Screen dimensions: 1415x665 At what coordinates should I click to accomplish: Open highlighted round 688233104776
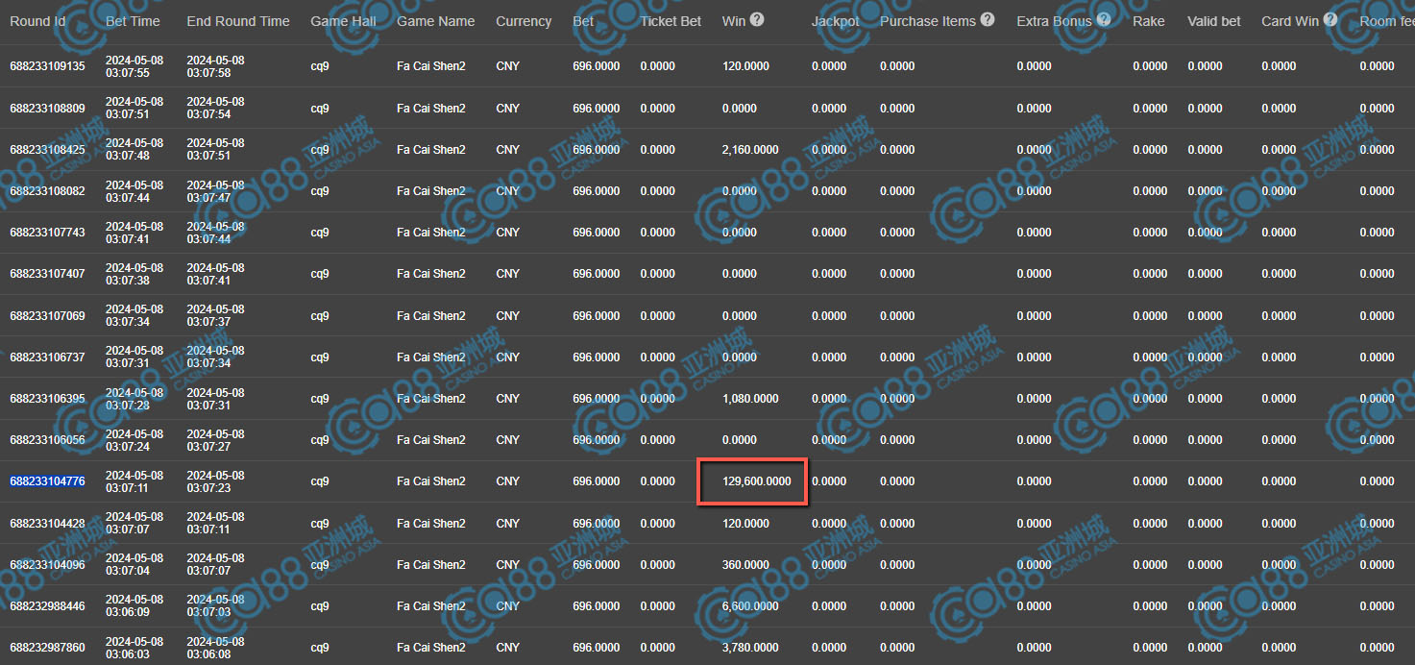[x=47, y=481]
